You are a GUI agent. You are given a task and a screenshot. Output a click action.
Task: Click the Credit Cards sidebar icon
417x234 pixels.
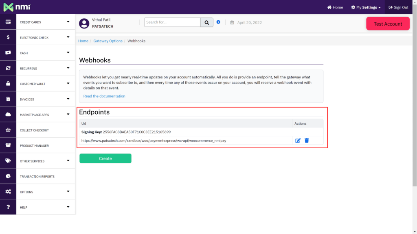[8, 22]
